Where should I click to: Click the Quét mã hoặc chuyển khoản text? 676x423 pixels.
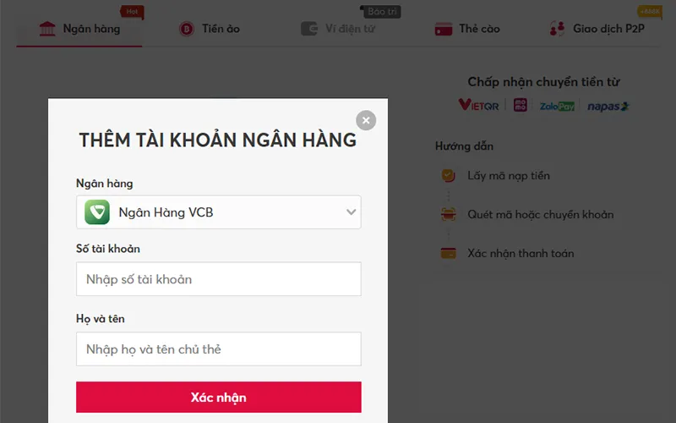click(541, 215)
